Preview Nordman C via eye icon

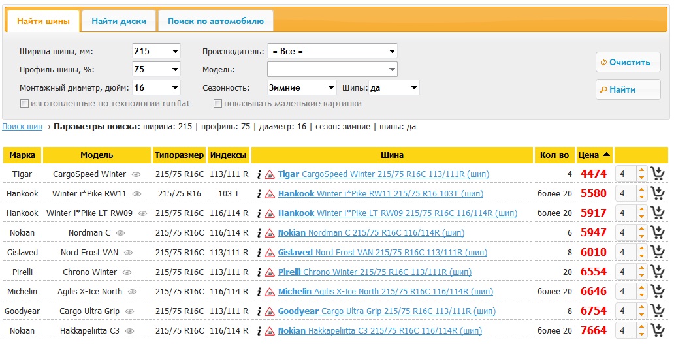pos(120,233)
